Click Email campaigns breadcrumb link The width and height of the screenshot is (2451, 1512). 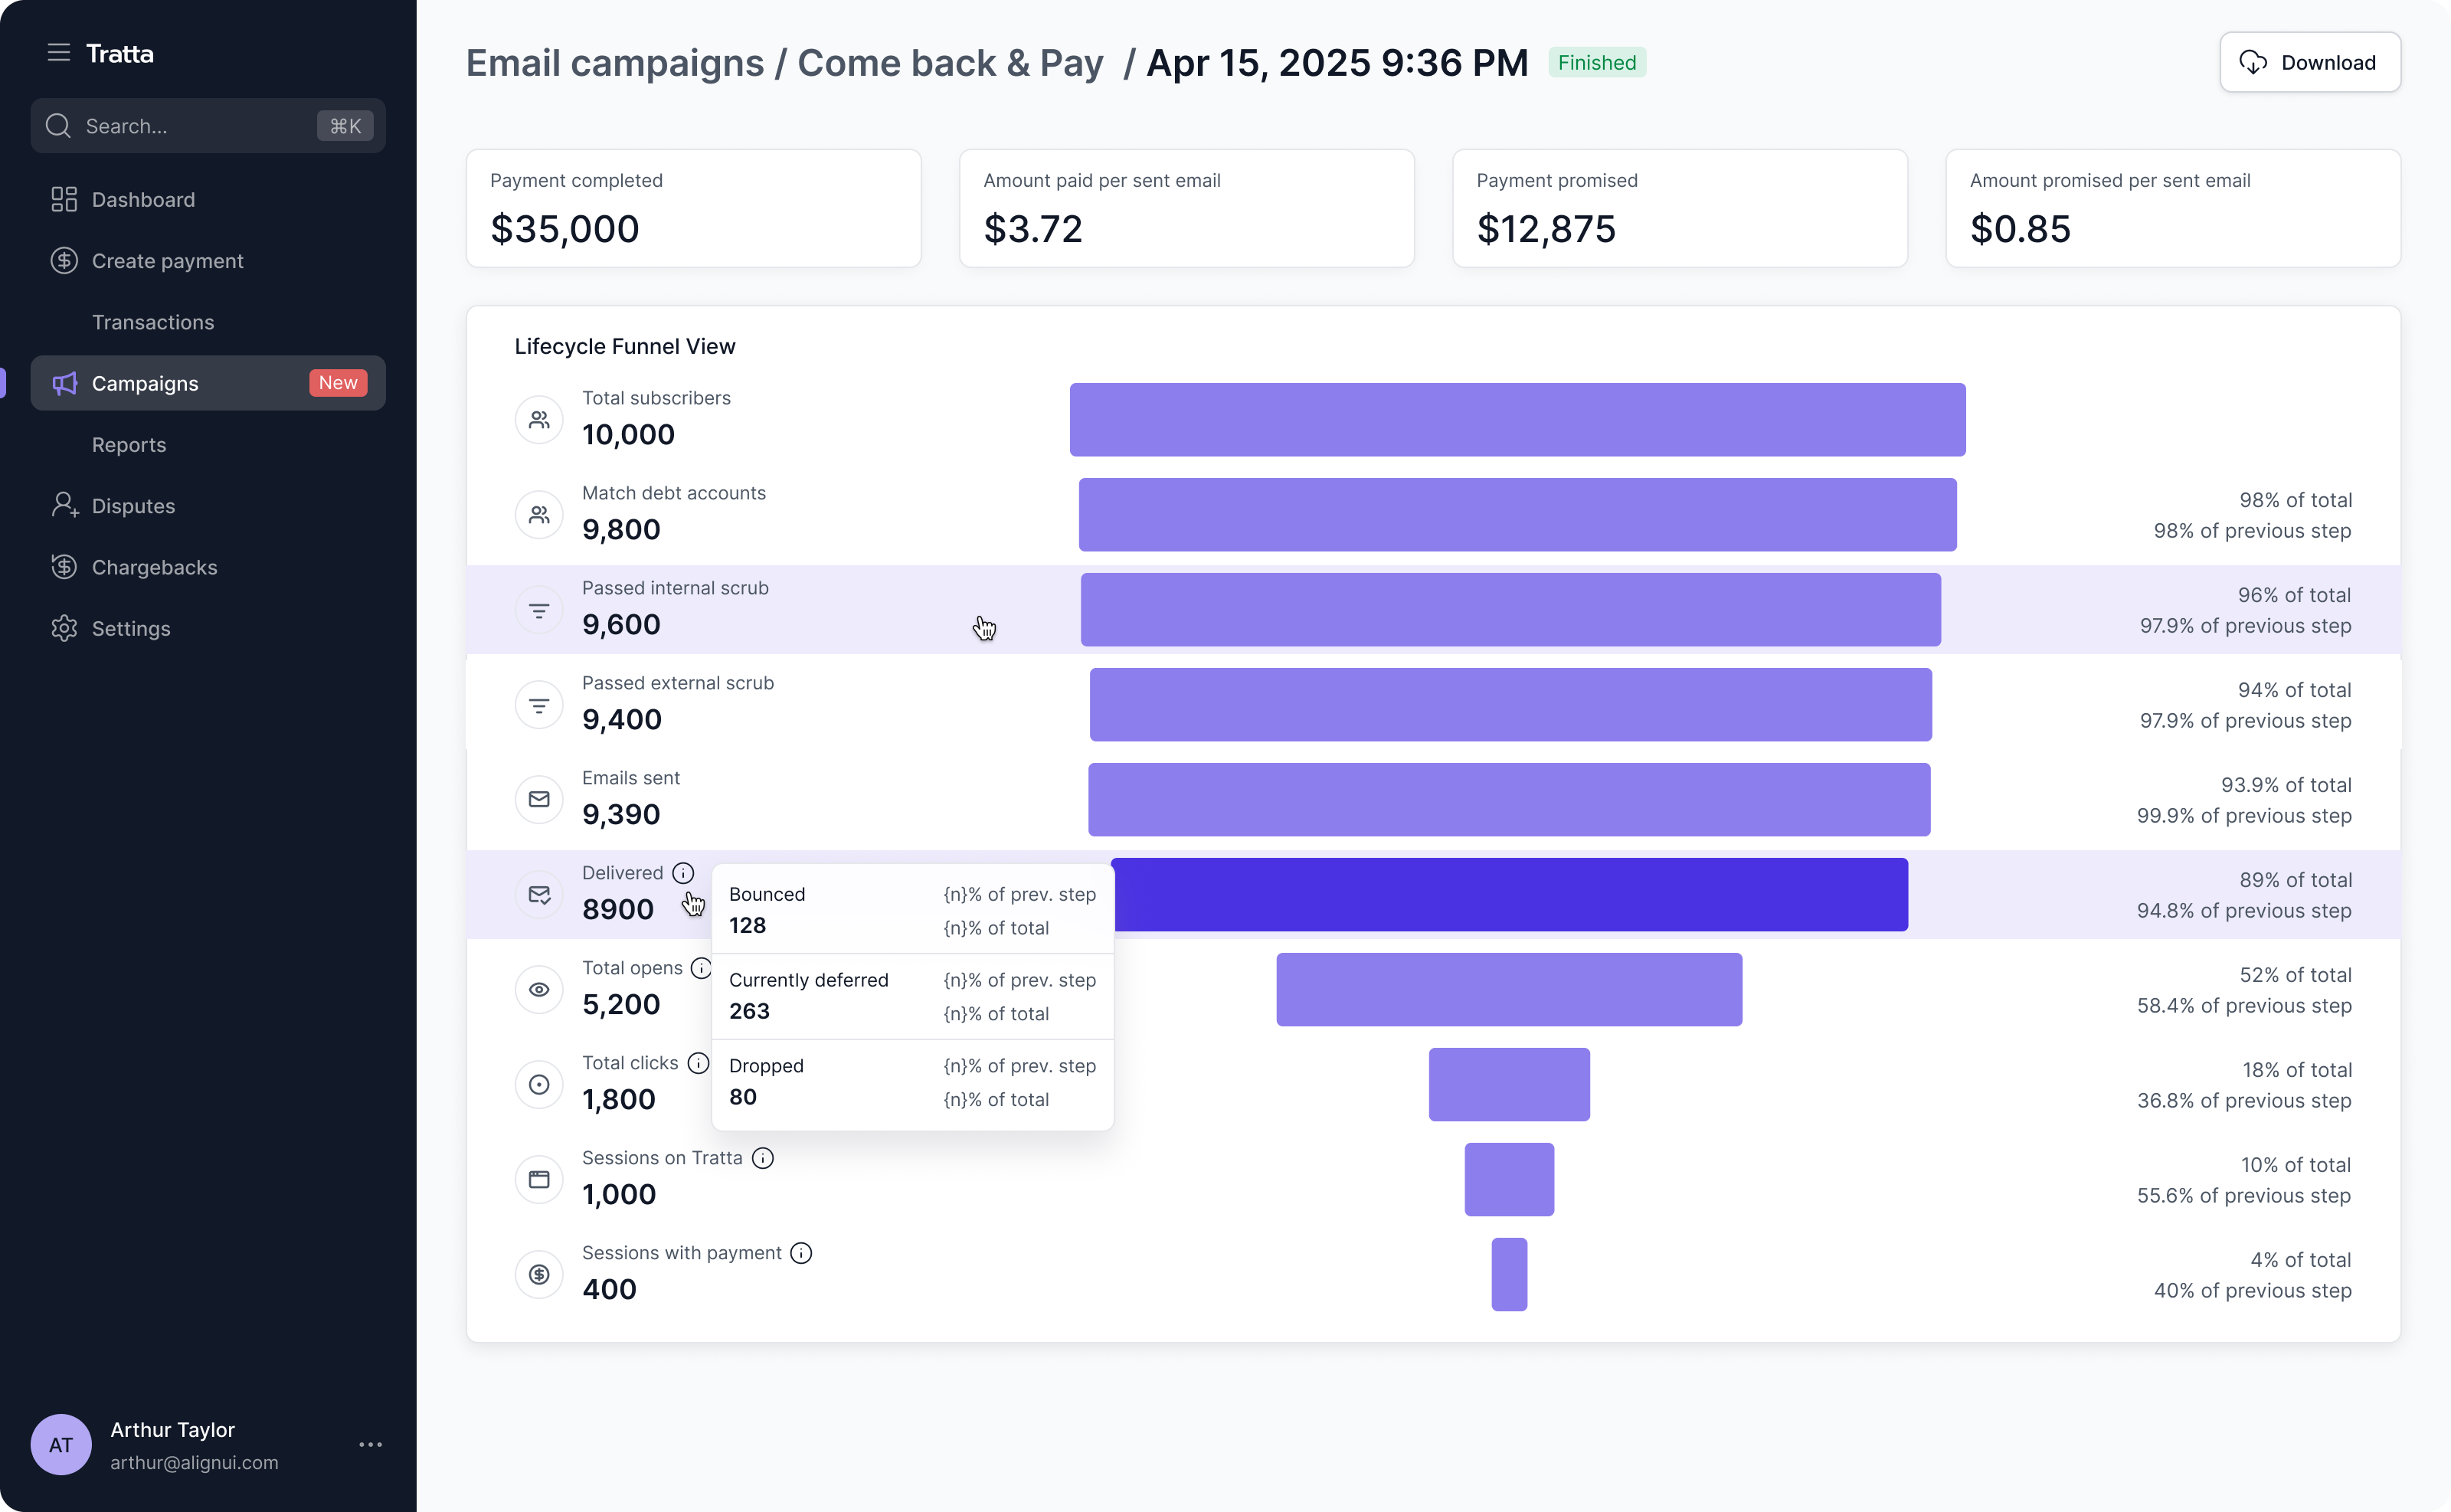point(614,63)
